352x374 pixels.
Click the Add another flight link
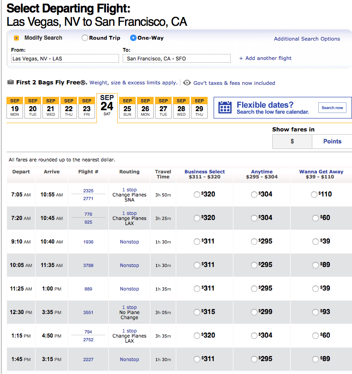point(265,58)
